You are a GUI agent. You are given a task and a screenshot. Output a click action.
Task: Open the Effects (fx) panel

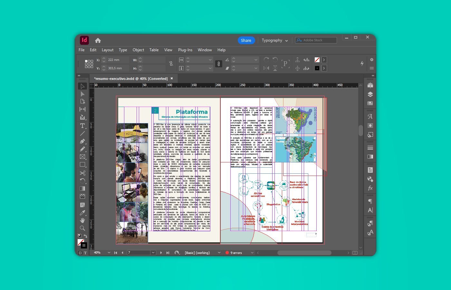click(370, 188)
